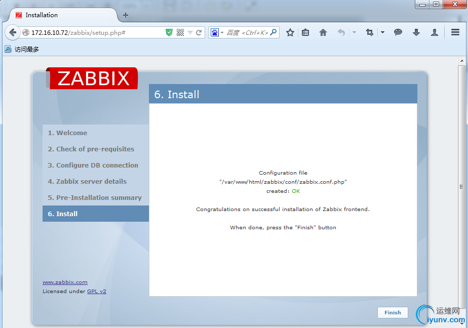Open search engine selector dropdown arrow

point(222,32)
